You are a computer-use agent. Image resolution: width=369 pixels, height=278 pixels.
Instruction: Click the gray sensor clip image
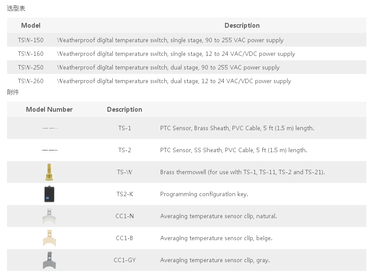pos(49,260)
